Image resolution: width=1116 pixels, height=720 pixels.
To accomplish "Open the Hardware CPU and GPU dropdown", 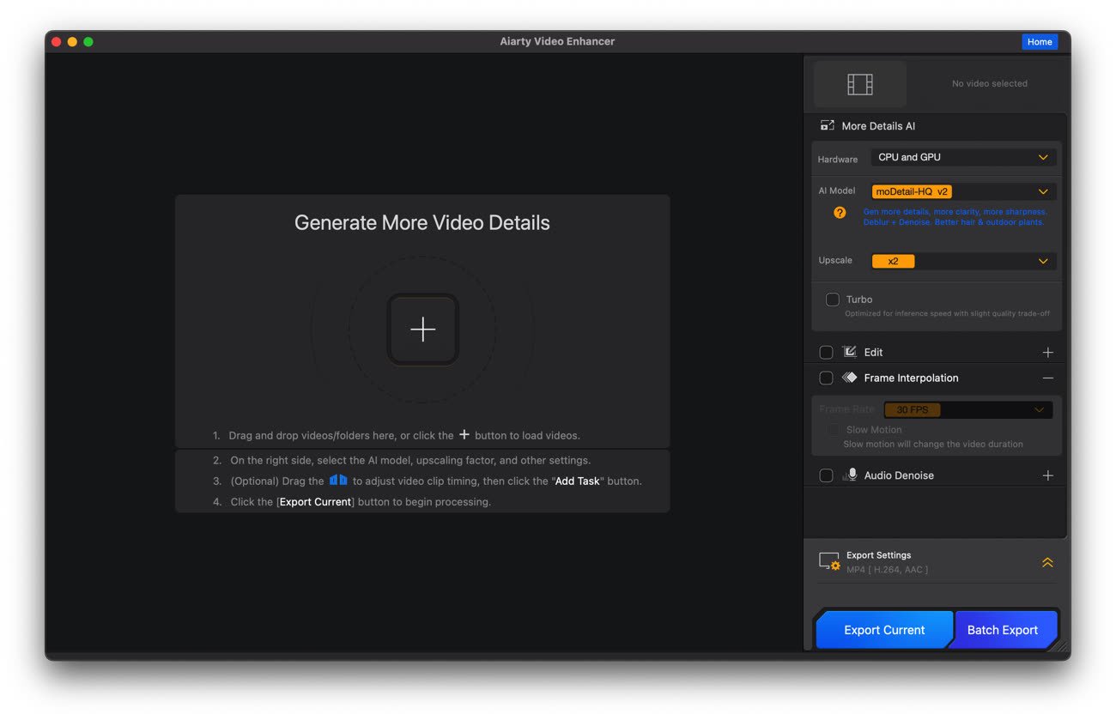I will (963, 157).
